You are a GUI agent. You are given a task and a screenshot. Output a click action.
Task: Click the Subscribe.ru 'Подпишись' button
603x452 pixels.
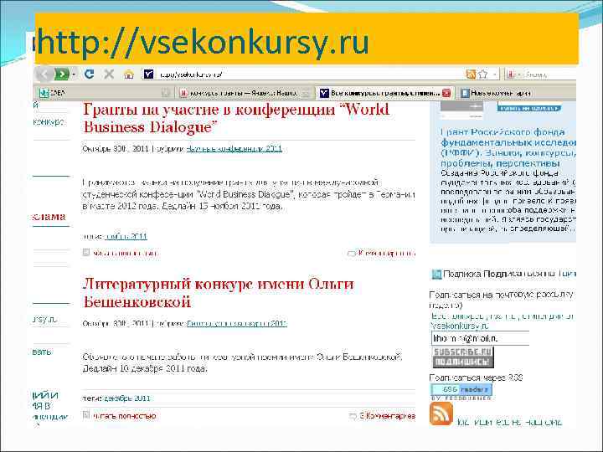(x=462, y=357)
